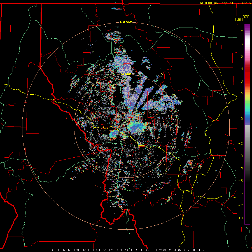Viewport: 252px width, 252px height.
Task: Click the -7 tick on color scale
Action: point(241,206)
